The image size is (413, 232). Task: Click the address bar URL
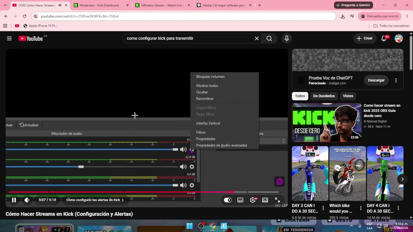80,16
